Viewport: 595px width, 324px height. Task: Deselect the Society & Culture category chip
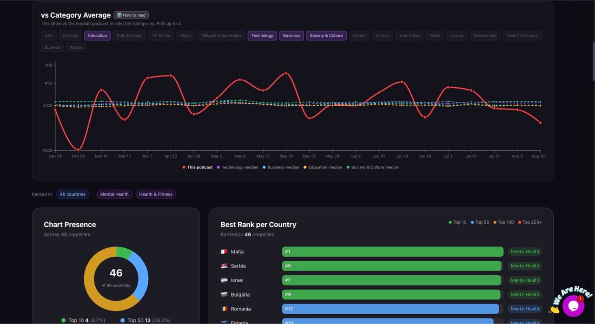(326, 36)
